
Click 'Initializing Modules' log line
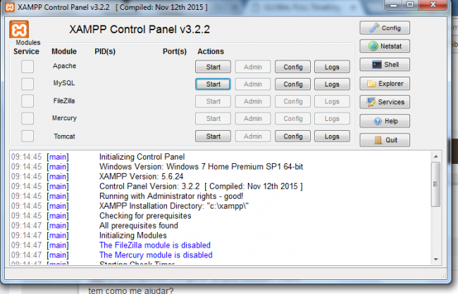133,236
